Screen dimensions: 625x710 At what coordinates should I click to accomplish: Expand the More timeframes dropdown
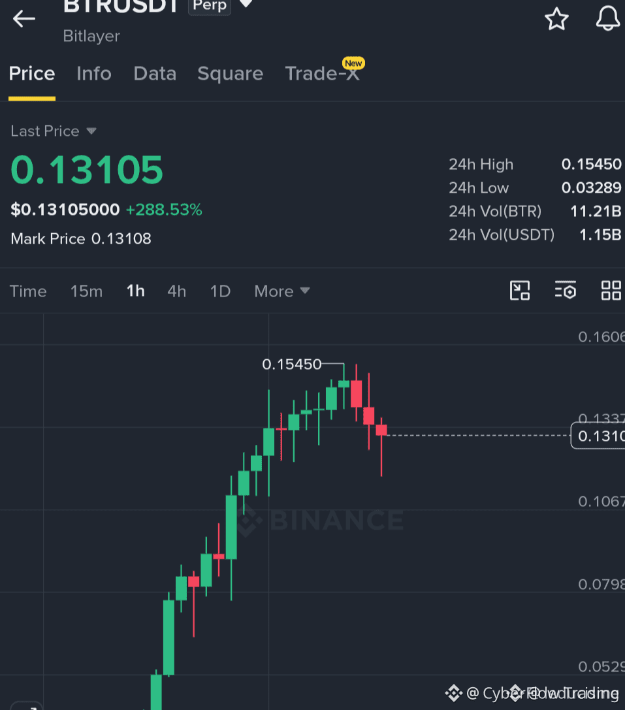pos(281,291)
